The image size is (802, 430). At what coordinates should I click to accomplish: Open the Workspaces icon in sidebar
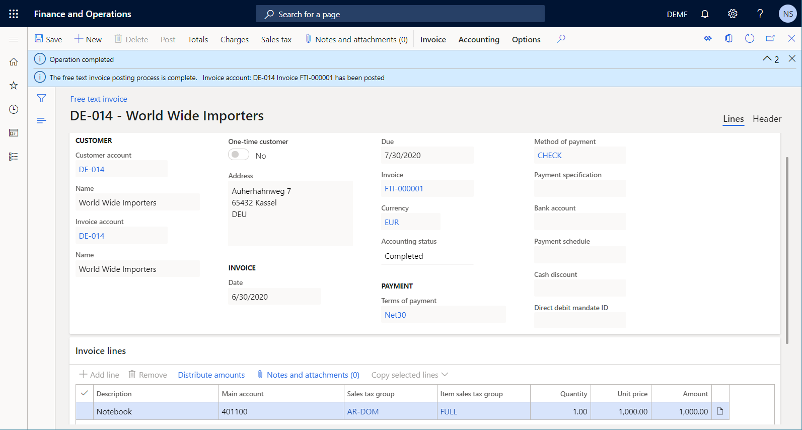tap(14, 133)
